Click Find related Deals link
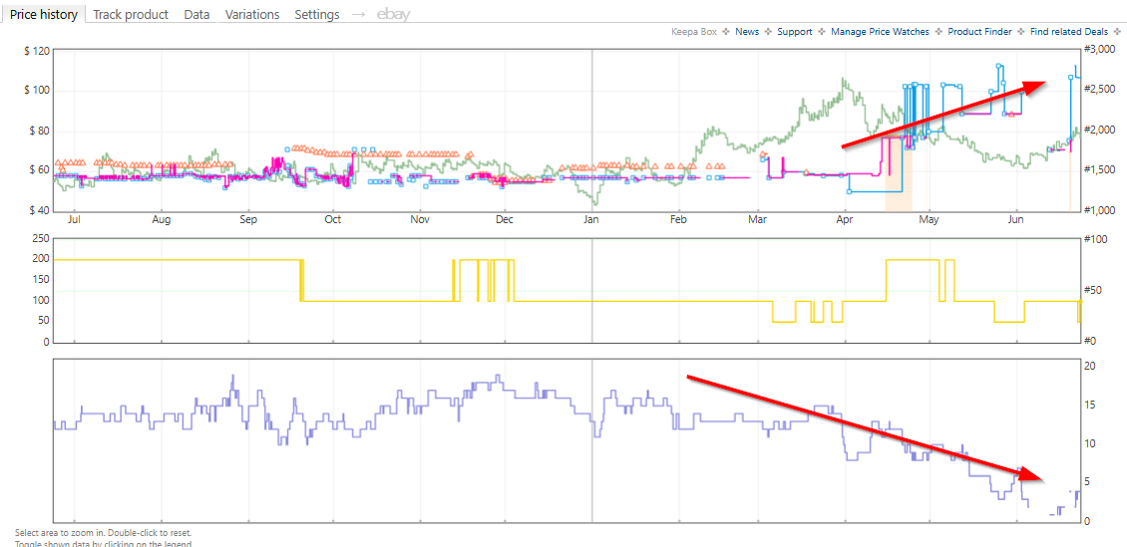 tap(1070, 32)
